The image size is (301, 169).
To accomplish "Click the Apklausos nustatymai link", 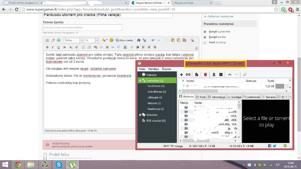I will click(220, 17).
